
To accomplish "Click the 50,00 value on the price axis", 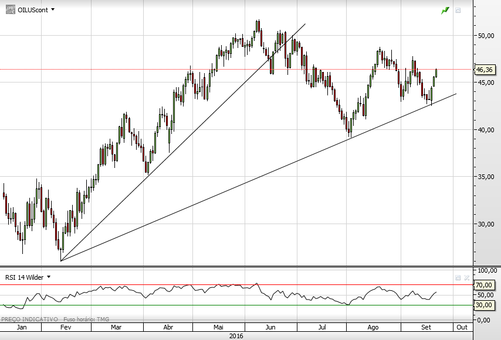I will click(486, 36).
